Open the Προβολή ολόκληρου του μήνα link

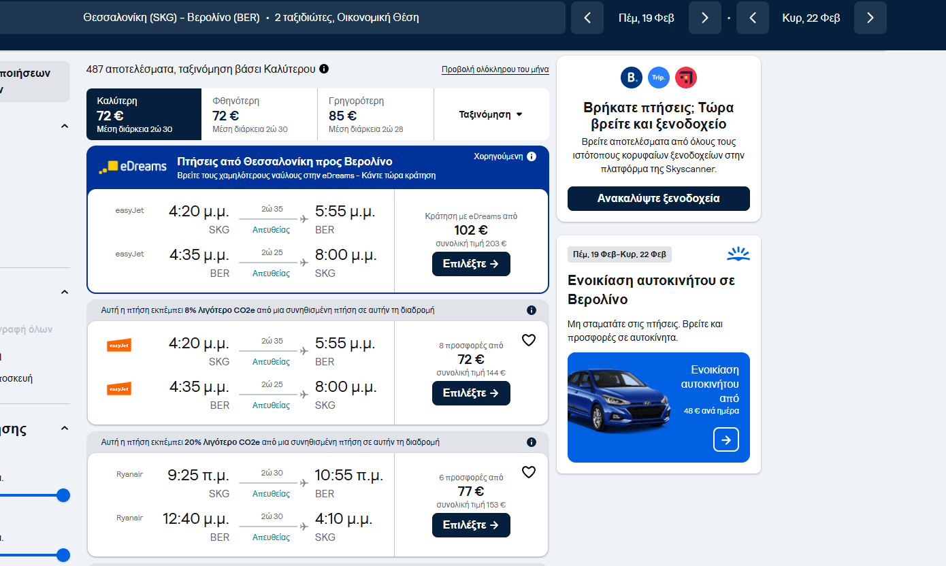coord(495,69)
